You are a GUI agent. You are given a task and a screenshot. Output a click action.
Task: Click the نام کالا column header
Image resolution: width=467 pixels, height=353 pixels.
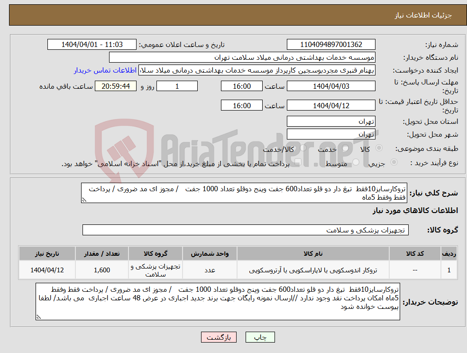pyautogui.click(x=313, y=253)
